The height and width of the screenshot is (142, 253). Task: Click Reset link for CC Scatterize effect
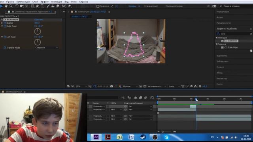coord(39,20)
